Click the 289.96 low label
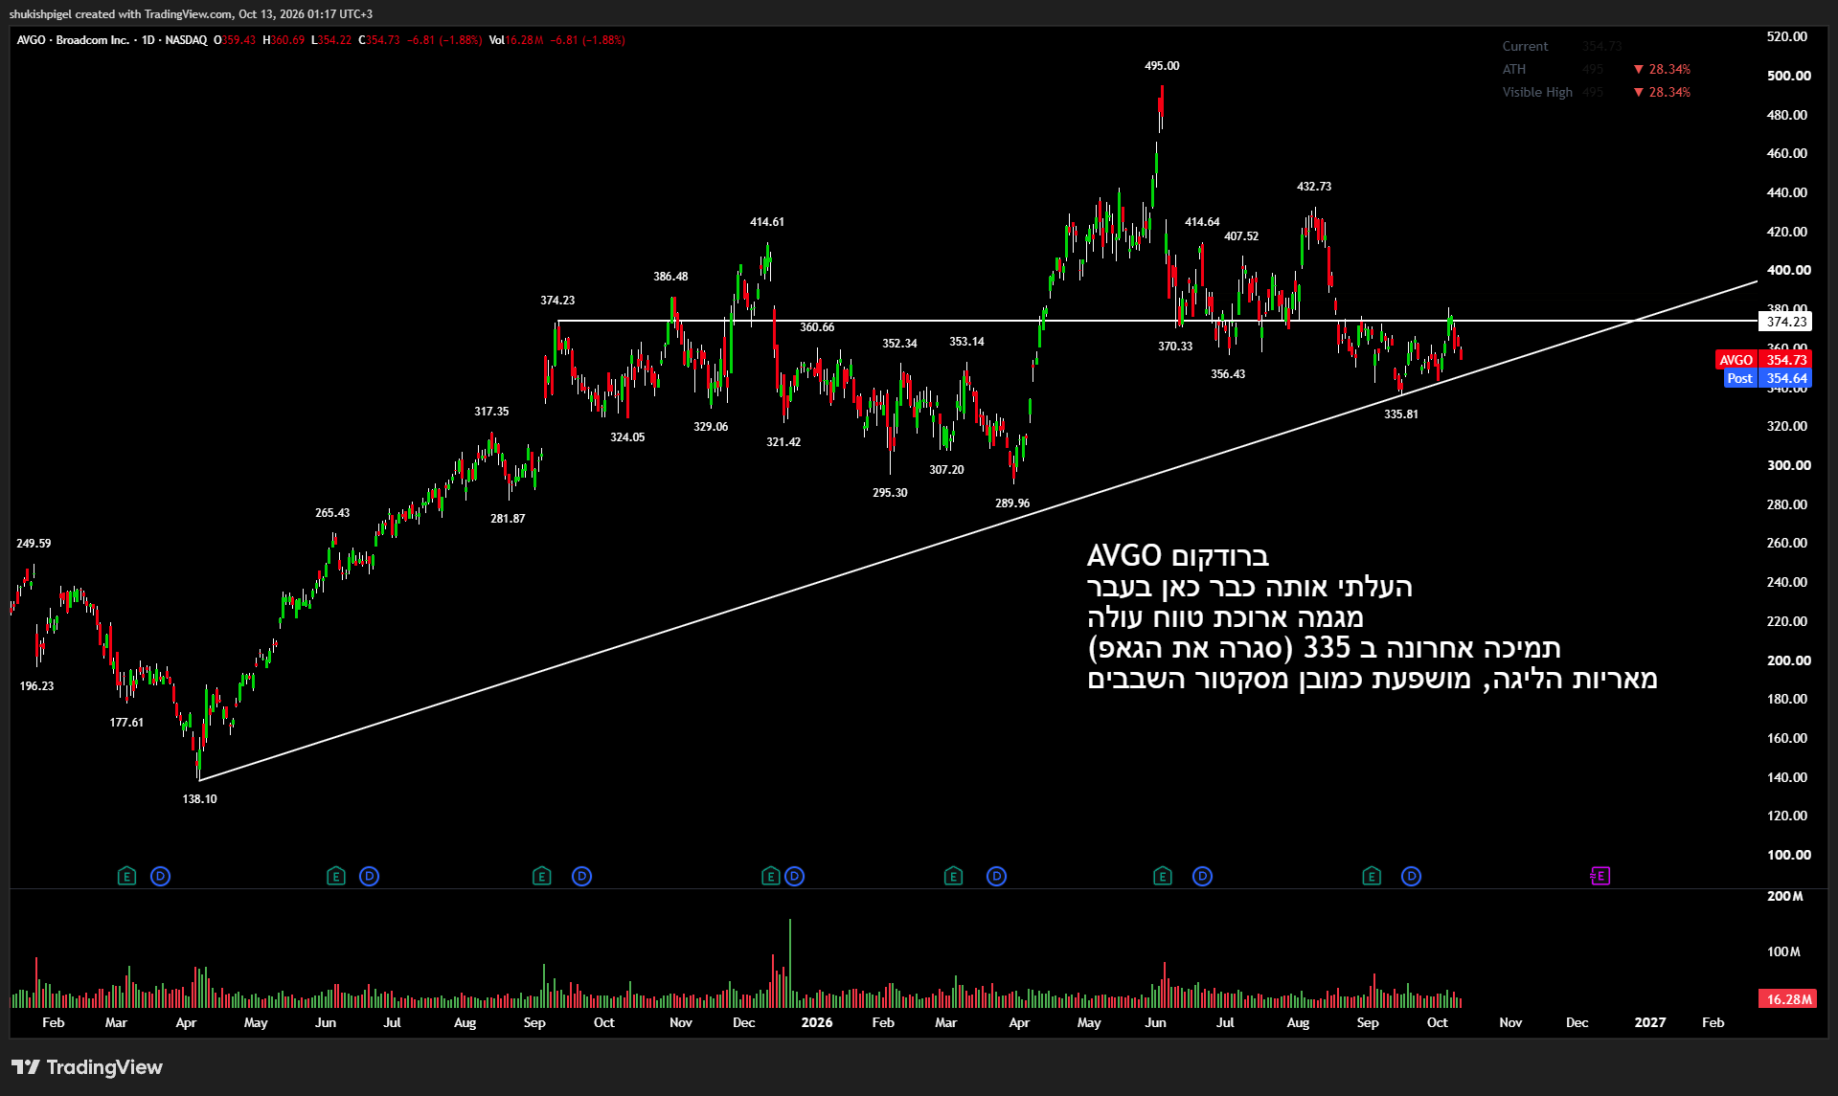 1012,503
